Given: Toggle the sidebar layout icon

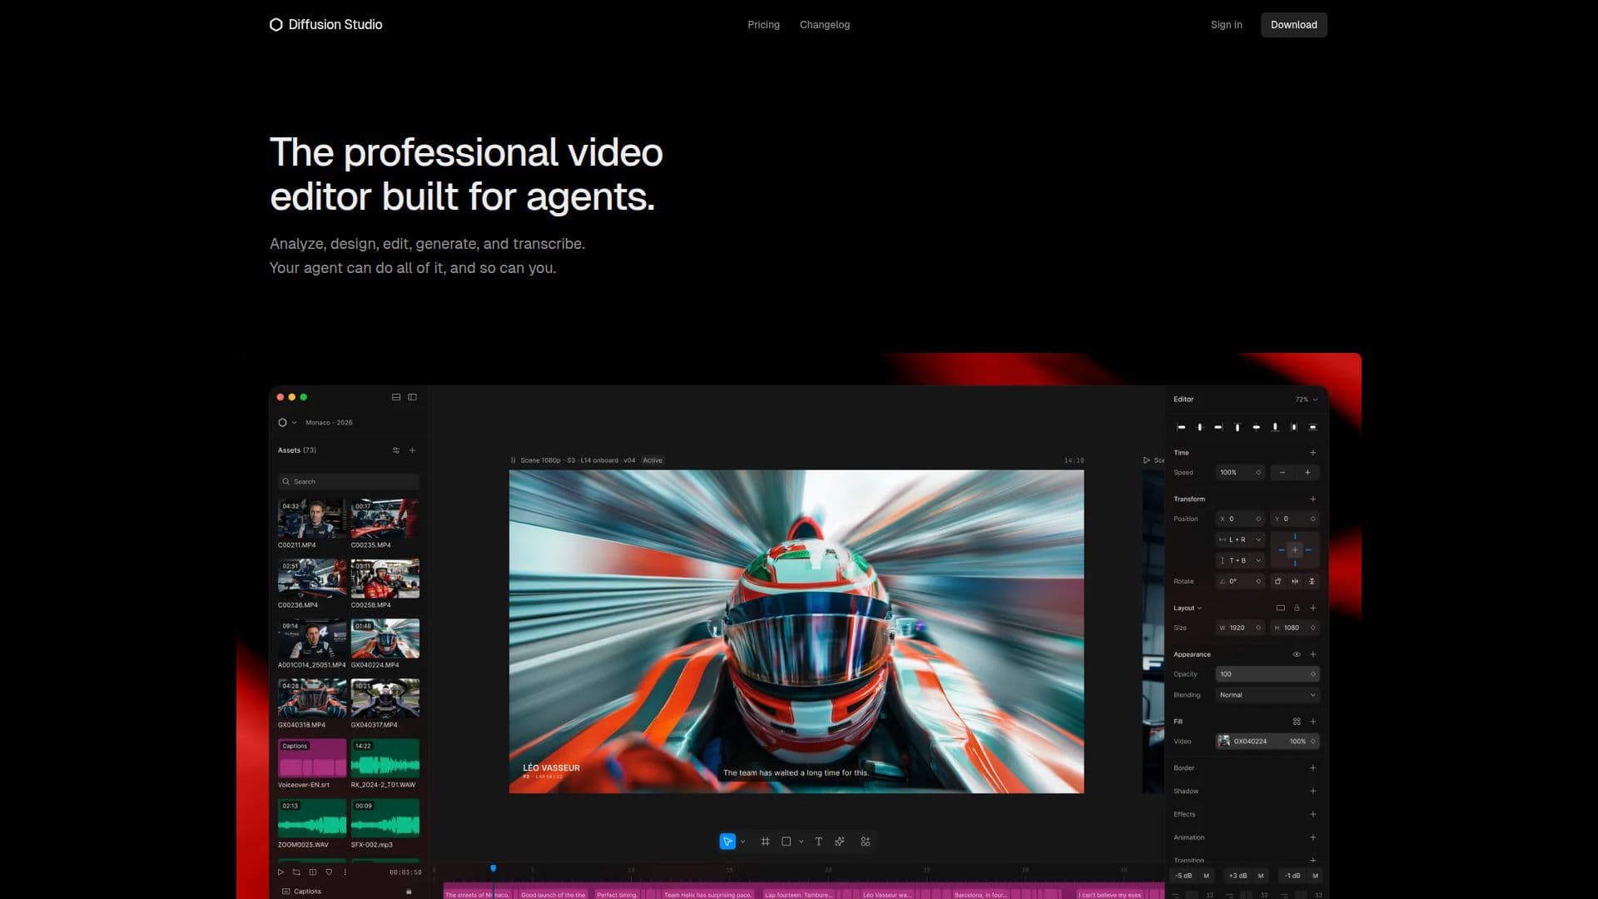Looking at the screenshot, I should (x=412, y=397).
